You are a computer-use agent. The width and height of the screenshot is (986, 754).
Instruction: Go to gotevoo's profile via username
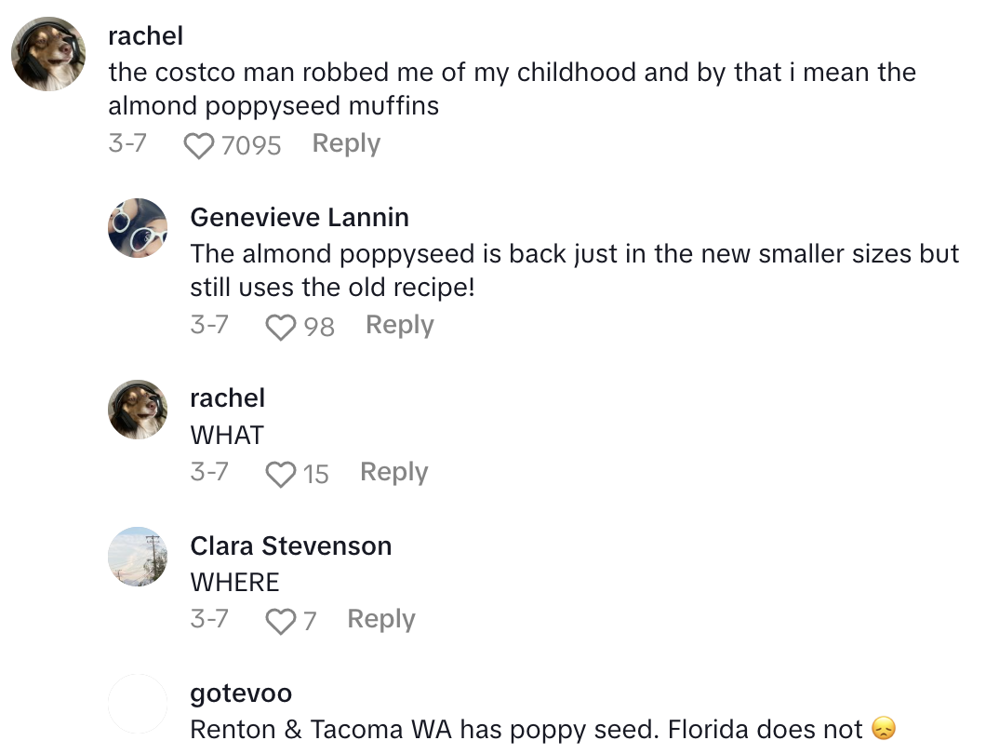(x=241, y=693)
